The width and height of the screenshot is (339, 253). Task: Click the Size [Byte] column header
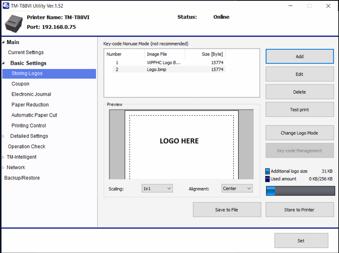click(205, 54)
